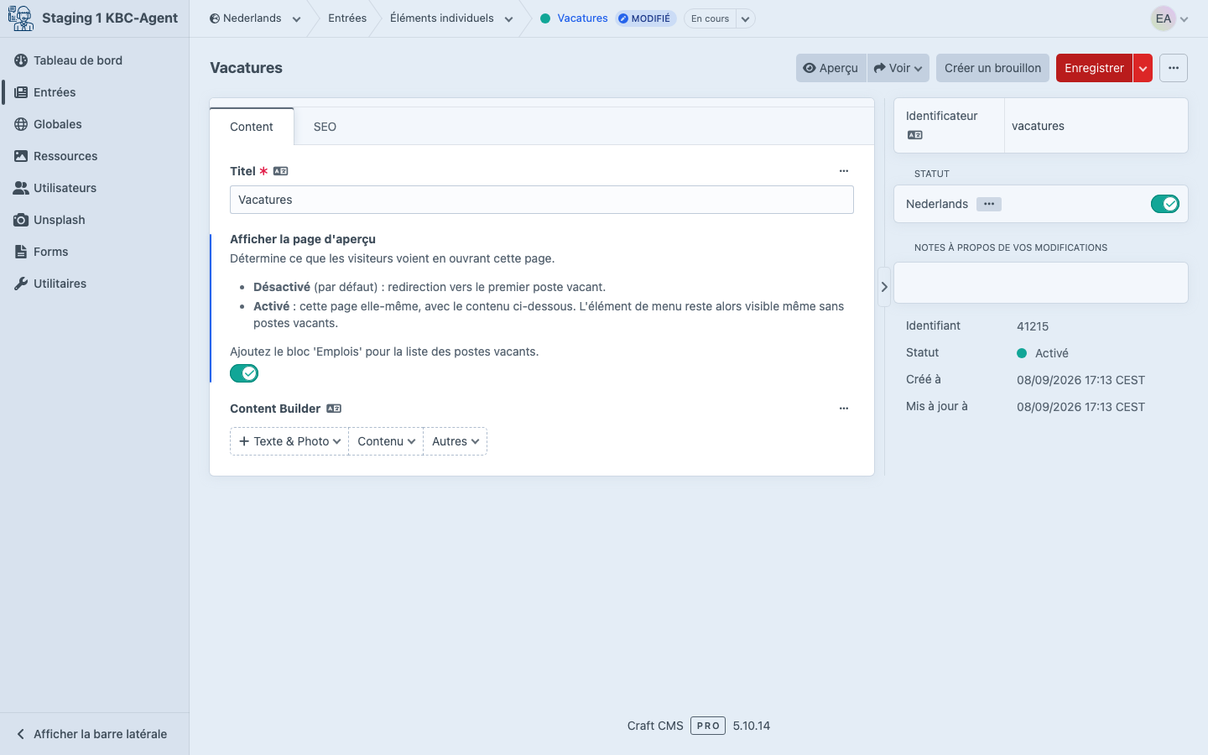Click Créer un brouillon button

[992, 68]
